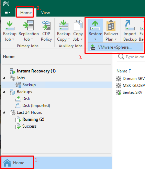
Task: Switch to the View ribbon tab
Action: 45,13
